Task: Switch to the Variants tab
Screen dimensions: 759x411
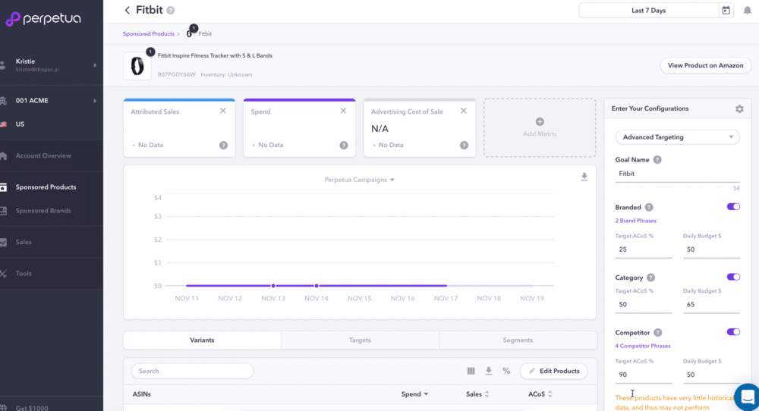Action: 202,340
